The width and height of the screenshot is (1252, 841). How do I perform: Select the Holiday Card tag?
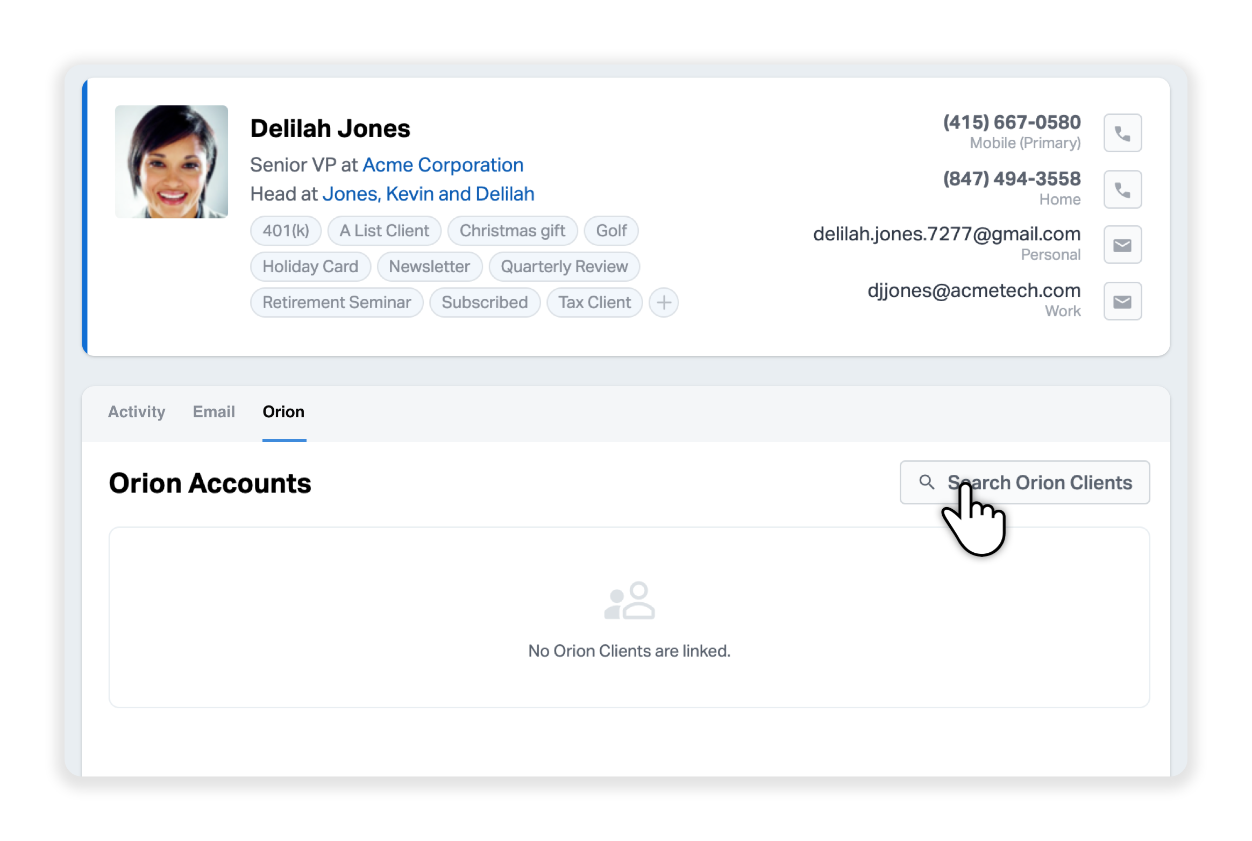310,267
